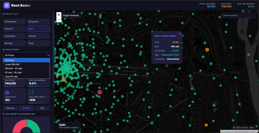Click the 500 sqft area value
Viewport: 259px width, 133px height.
pyautogui.click(x=175, y=47)
